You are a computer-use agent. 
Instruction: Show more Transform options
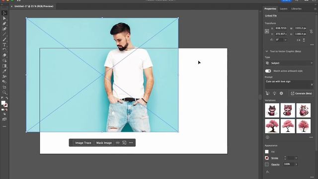[312, 45]
